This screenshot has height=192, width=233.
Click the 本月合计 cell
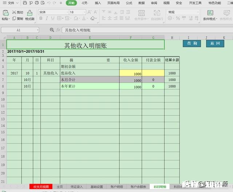coord(90,80)
